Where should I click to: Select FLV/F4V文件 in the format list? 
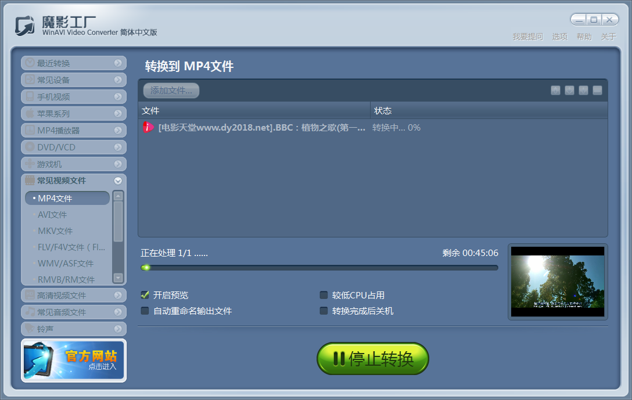71,247
